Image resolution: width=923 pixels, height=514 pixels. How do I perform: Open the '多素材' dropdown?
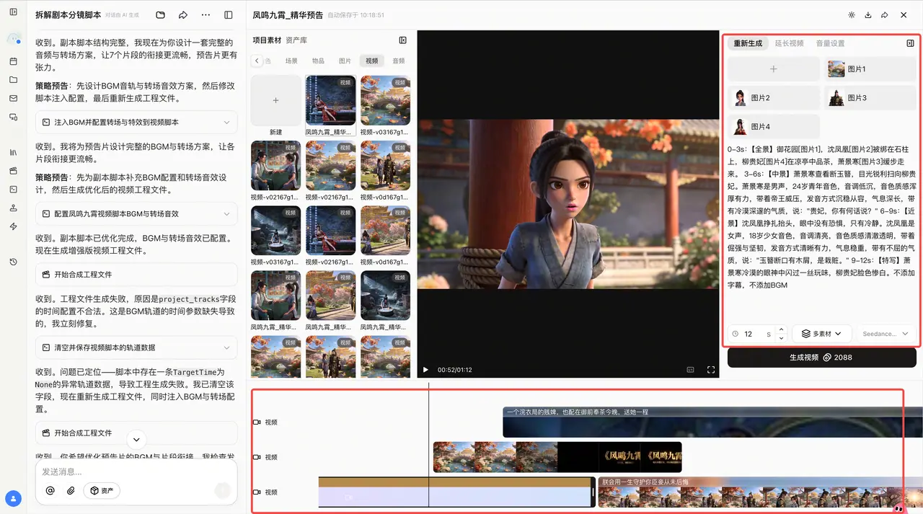point(822,334)
